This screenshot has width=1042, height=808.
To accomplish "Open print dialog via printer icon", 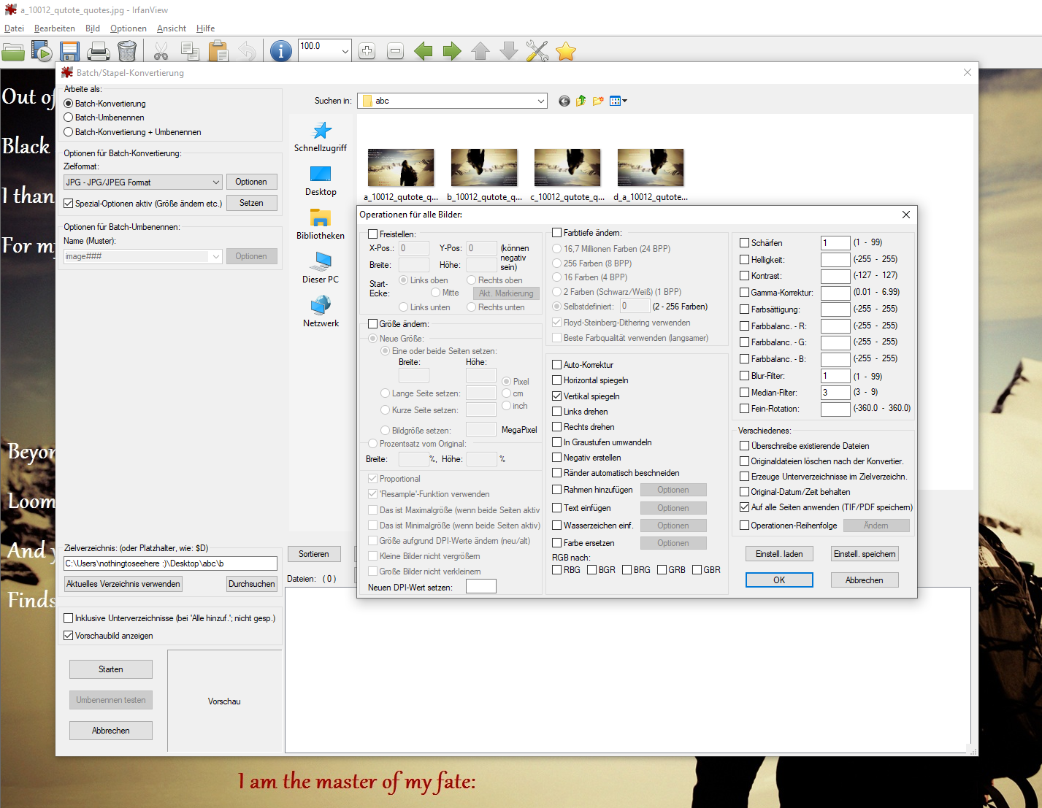I will click(99, 51).
